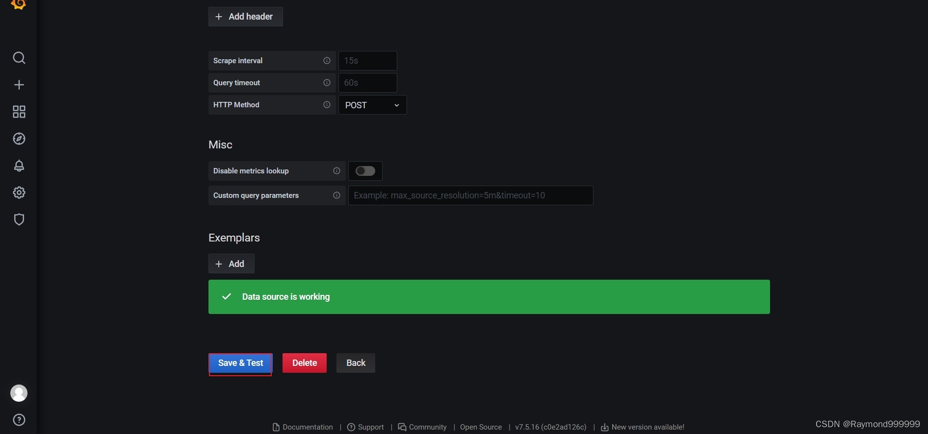Click the Back button
The height and width of the screenshot is (434, 928).
(x=356, y=363)
